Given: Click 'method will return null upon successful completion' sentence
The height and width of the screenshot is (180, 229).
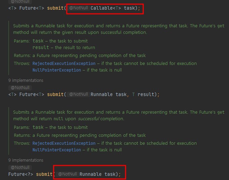Looking at the screenshot, I should 68,119.
